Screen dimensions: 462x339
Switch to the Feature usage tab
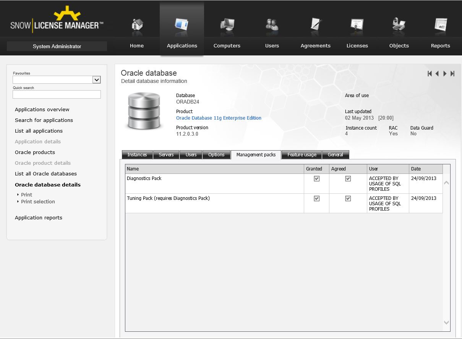point(302,155)
